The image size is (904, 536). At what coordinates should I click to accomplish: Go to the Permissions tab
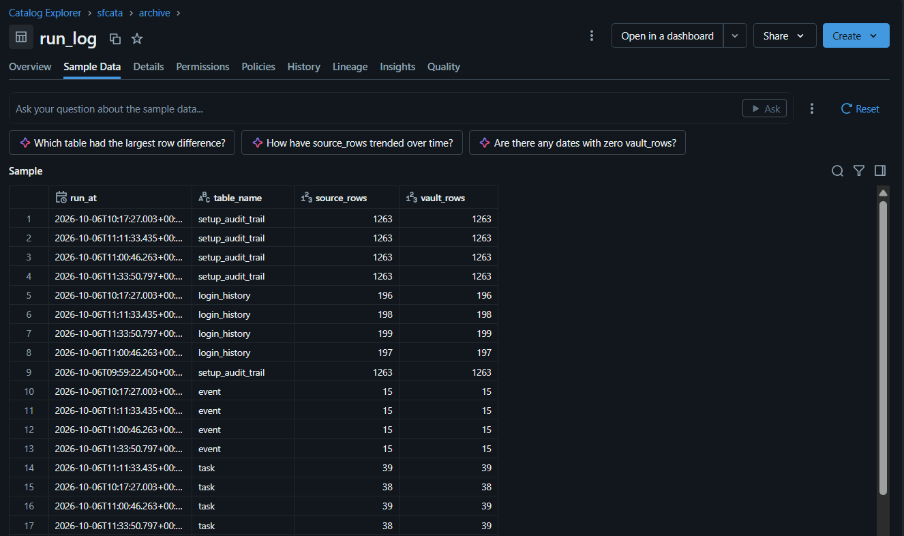tap(202, 67)
